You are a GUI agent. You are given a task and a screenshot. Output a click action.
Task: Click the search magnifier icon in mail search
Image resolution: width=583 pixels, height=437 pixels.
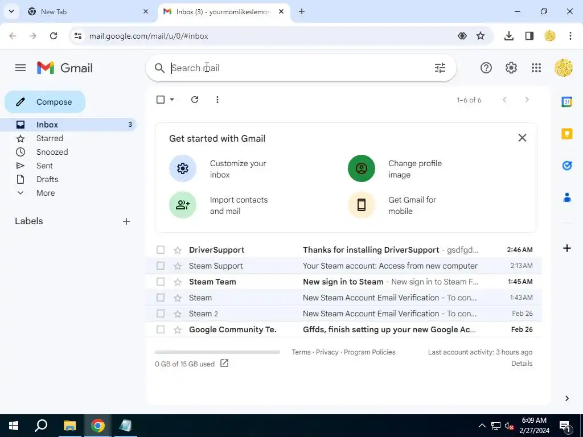pyautogui.click(x=159, y=68)
